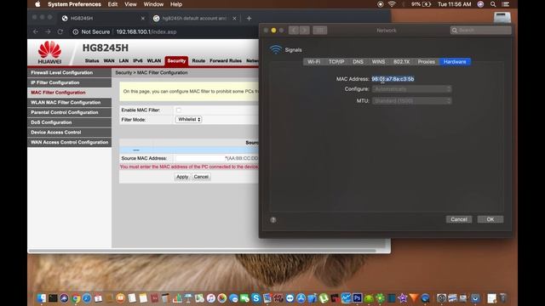The height and width of the screenshot is (306, 545).
Task: Open the router WLAN tab
Action: click(x=153, y=60)
